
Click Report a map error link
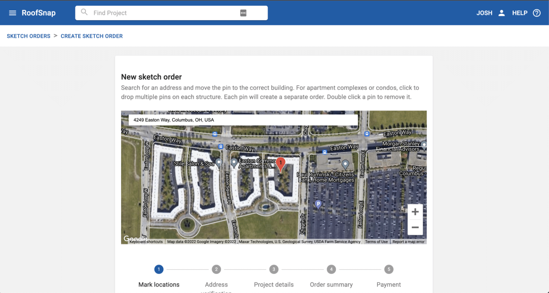point(408,242)
